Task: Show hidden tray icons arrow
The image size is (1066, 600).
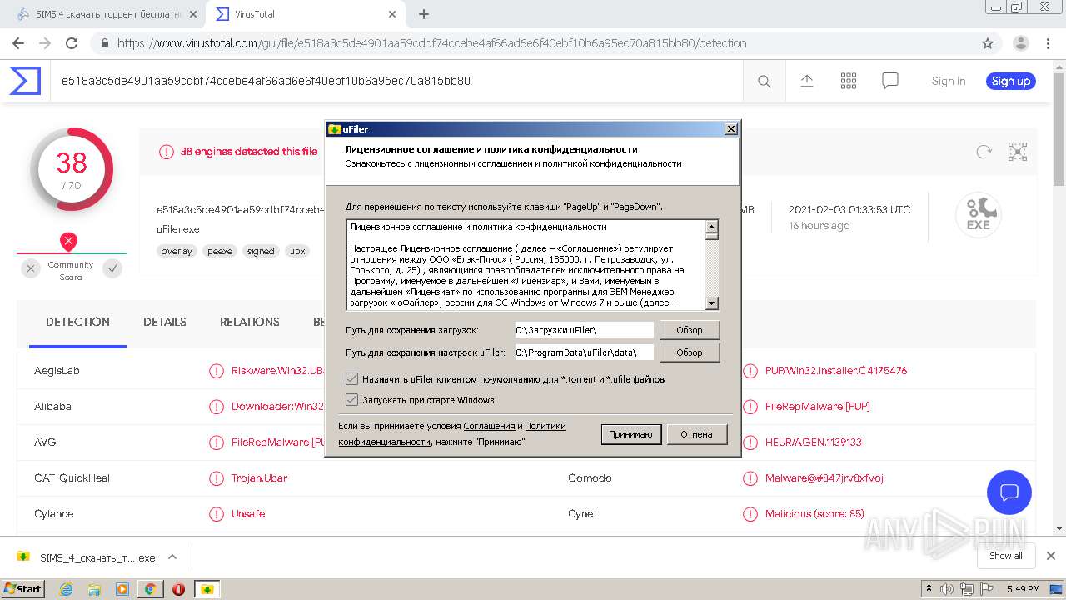Action: pyautogui.click(x=929, y=589)
